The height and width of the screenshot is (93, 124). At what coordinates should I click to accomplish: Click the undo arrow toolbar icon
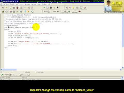tap(25, 7)
